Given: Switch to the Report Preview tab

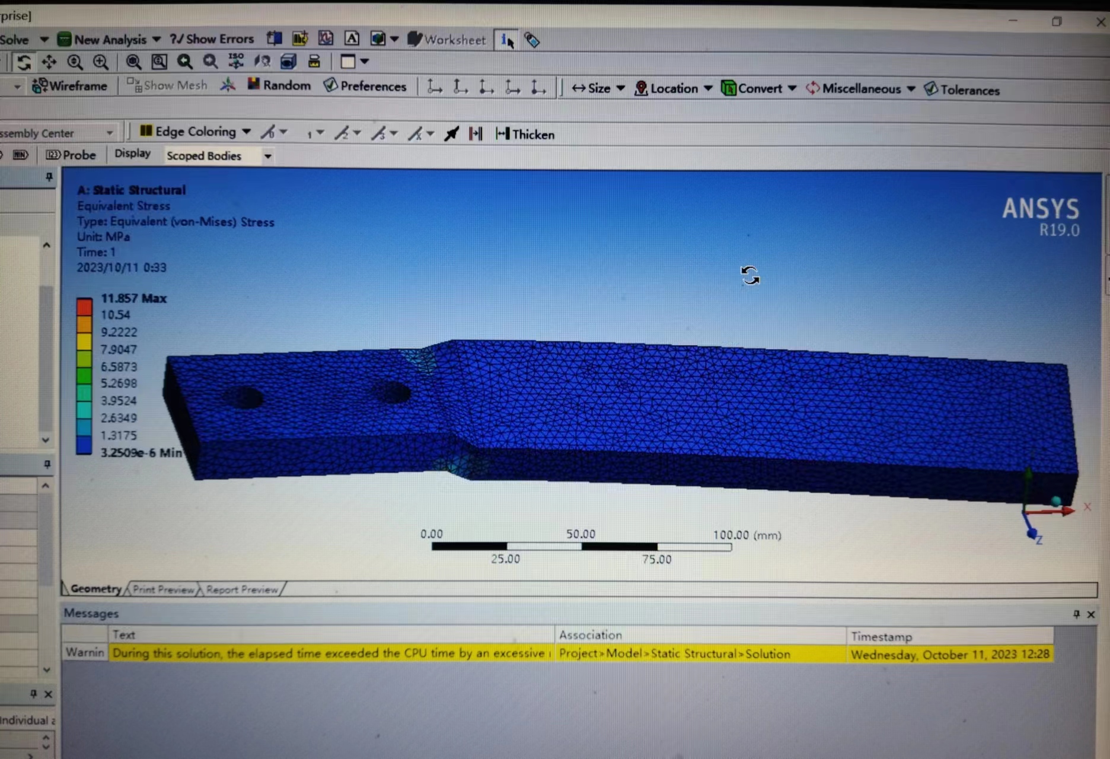Looking at the screenshot, I should pyautogui.click(x=242, y=589).
